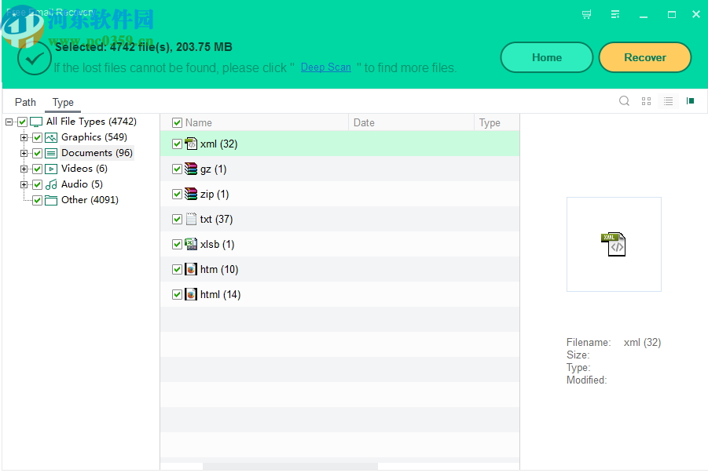Open the search icon in the toolbar
This screenshot has width=708, height=473.
pyautogui.click(x=624, y=101)
